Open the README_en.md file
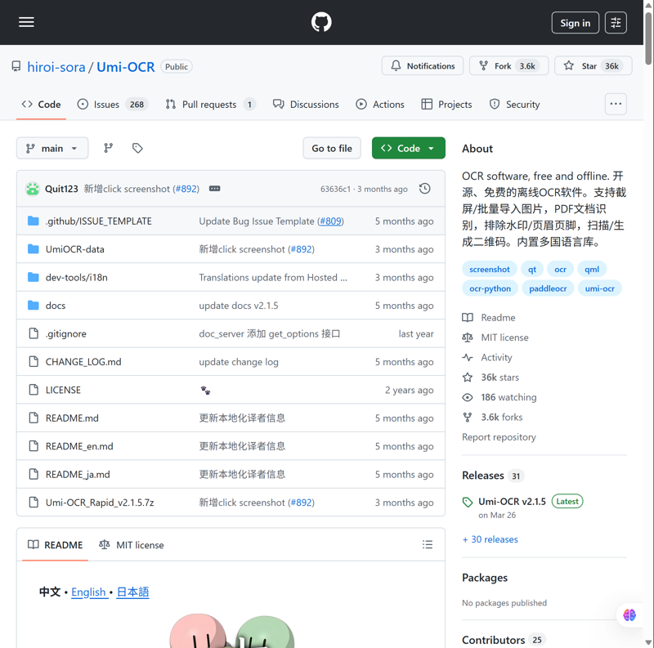Screen dimensions: 654x648 pyautogui.click(x=79, y=446)
